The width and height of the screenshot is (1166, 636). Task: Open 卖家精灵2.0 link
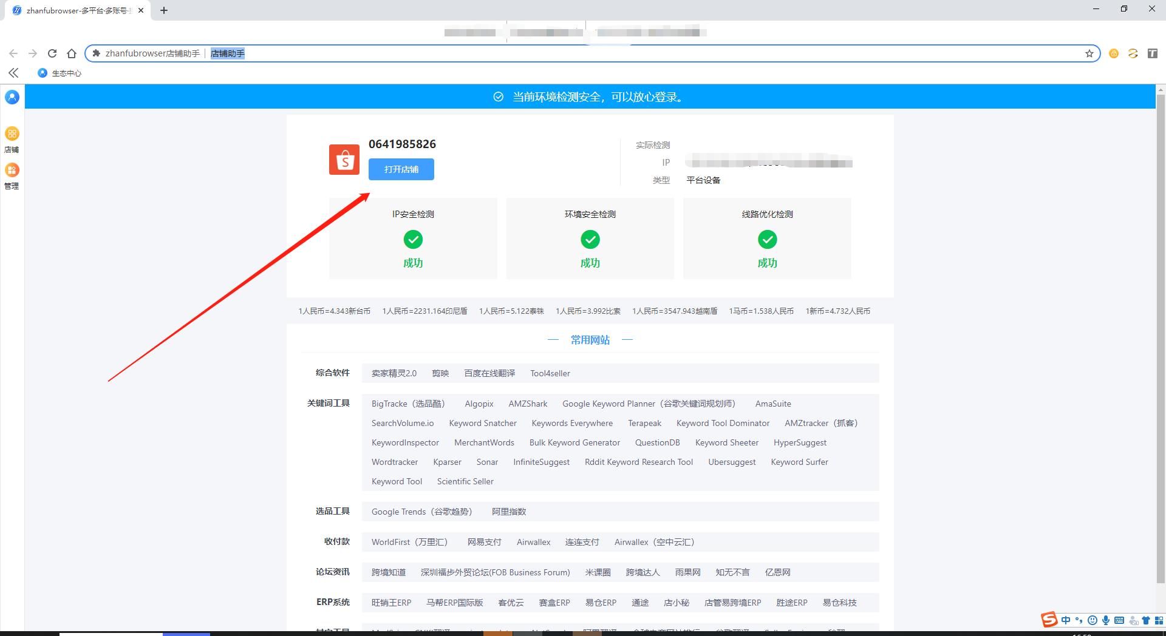pos(394,373)
